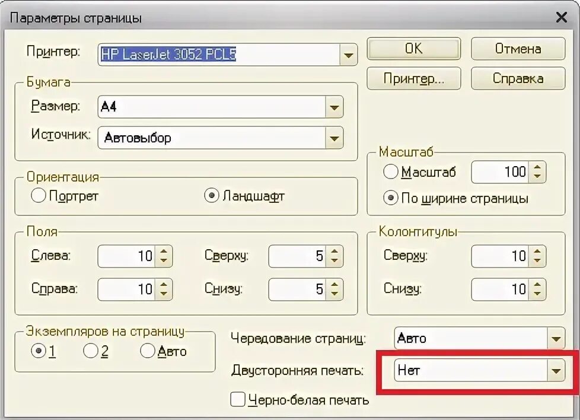Image resolution: width=580 pixels, height=420 pixels.
Task: Decrease the Масштаб scale value
Action: point(537,177)
